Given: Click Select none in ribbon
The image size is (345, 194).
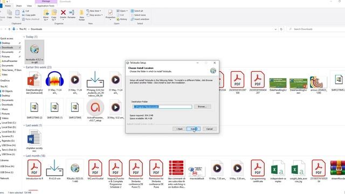Looking at the screenshot, I should point(138,15).
